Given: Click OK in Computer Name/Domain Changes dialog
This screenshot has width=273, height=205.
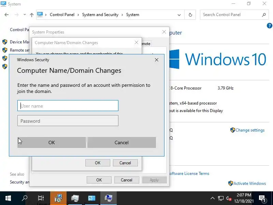Looking at the screenshot, I should point(98,163).
